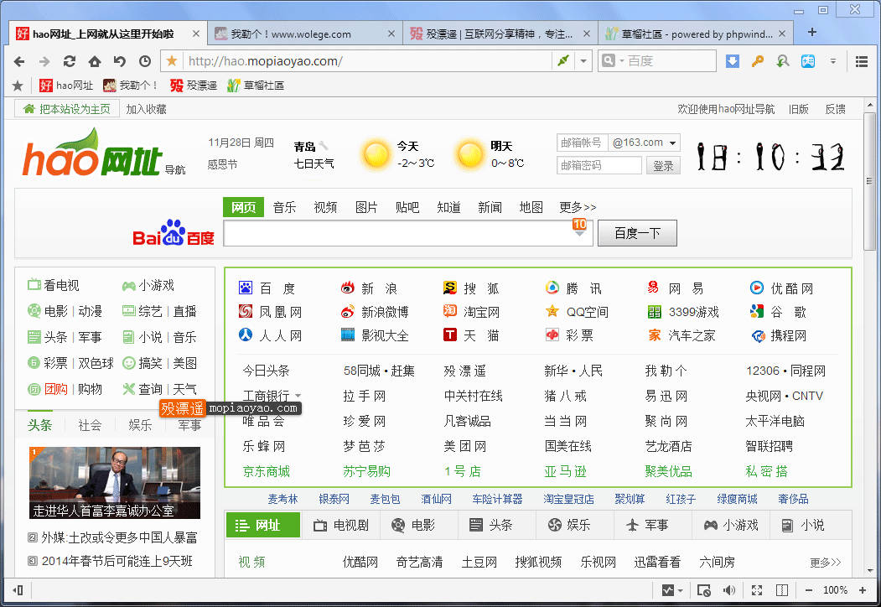Click the favorites star on bookmarks bar
Image resolution: width=881 pixels, height=607 pixels.
pyautogui.click(x=18, y=86)
